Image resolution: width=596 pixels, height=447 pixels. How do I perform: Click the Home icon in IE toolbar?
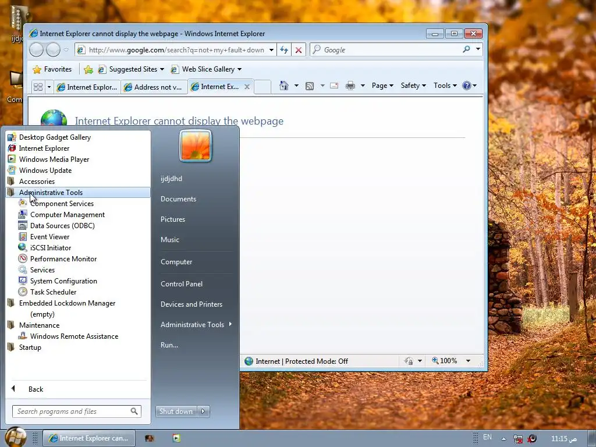(284, 86)
